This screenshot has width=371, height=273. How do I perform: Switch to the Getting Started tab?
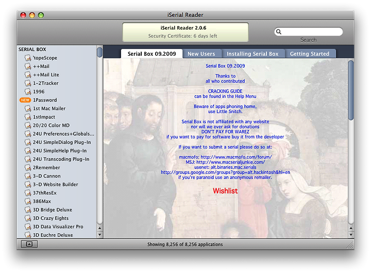310,54
